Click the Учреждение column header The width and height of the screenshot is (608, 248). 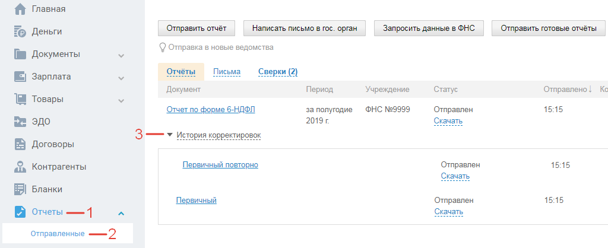point(387,90)
